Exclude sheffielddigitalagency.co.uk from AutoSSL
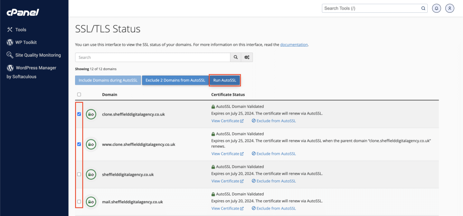Image resolution: width=463 pixels, height=216 pixels. [x=274, y=181]
